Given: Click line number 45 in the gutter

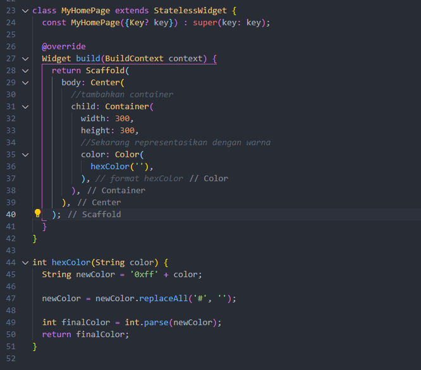Looking at the screenshot, I should tap(11, 275).
